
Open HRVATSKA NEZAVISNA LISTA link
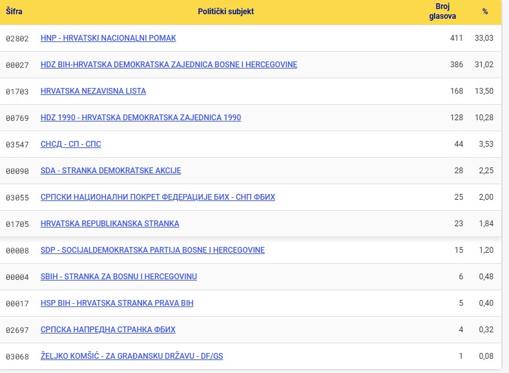tap(93, 91)
